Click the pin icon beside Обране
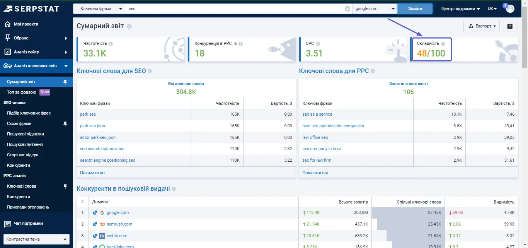The width and height of the screenshot is (528, 248). tap(7, 38)
